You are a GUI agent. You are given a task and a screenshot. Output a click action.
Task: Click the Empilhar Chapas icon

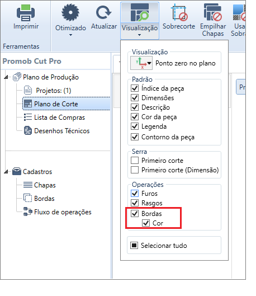click(x=212, y=12)
